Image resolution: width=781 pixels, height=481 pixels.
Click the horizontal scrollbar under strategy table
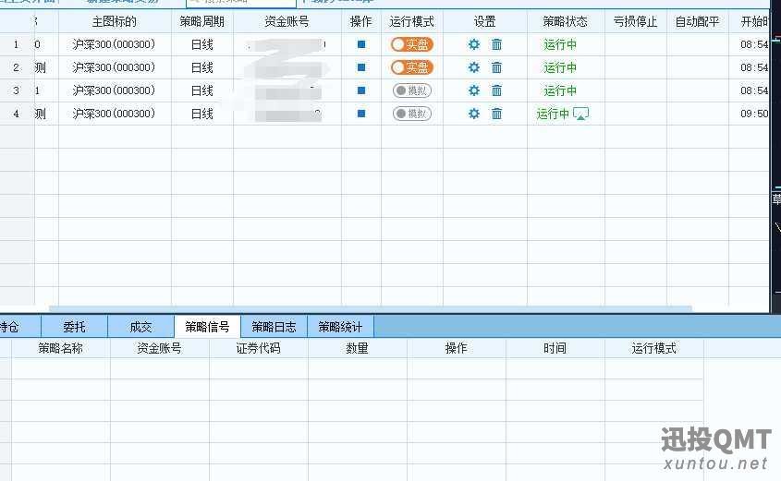pos(370,309)
